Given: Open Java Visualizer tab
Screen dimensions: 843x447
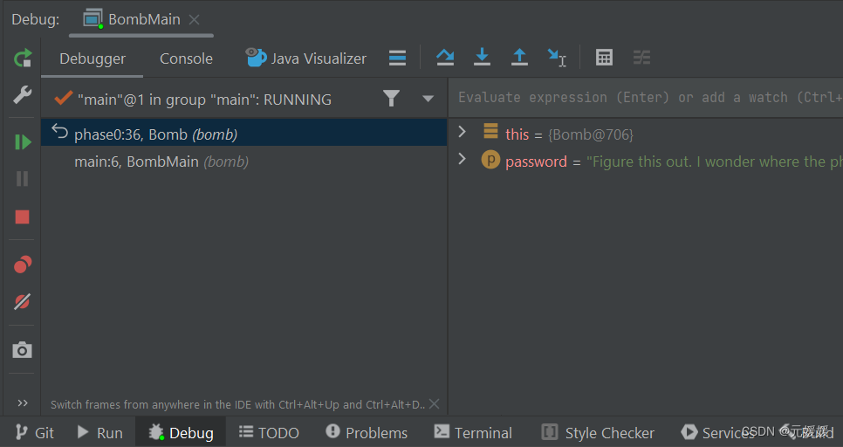Looking at the screenshot, I should coord(305,58).
